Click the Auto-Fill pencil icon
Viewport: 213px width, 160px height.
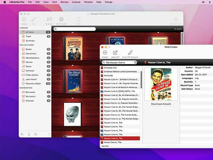click(115, 53)
